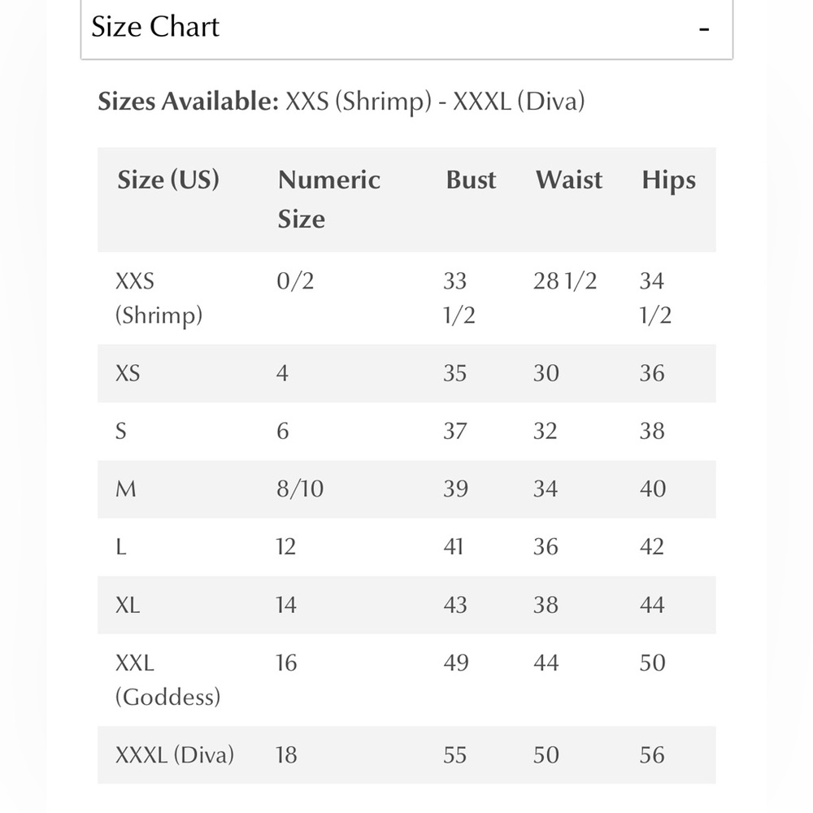Select the XL size row label

128,605
